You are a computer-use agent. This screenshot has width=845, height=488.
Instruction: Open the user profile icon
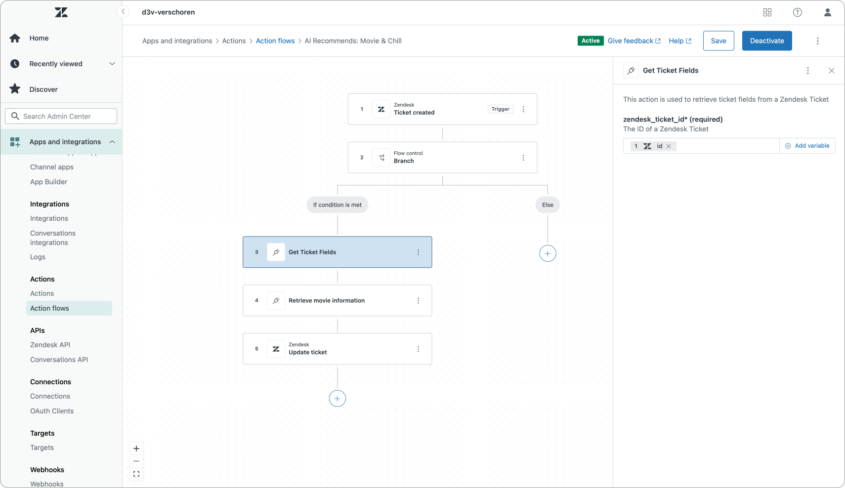828,12
